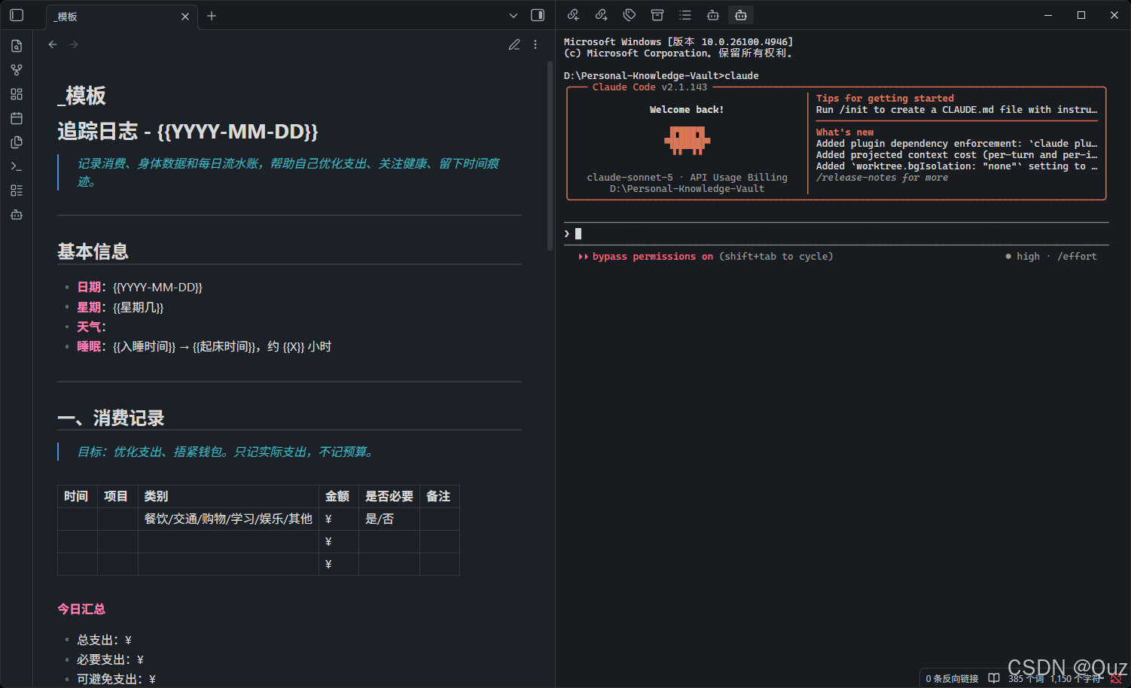Click the insert template files icon
The width and height of the screenshot is (1131, 688).
[x=17, y=142]
